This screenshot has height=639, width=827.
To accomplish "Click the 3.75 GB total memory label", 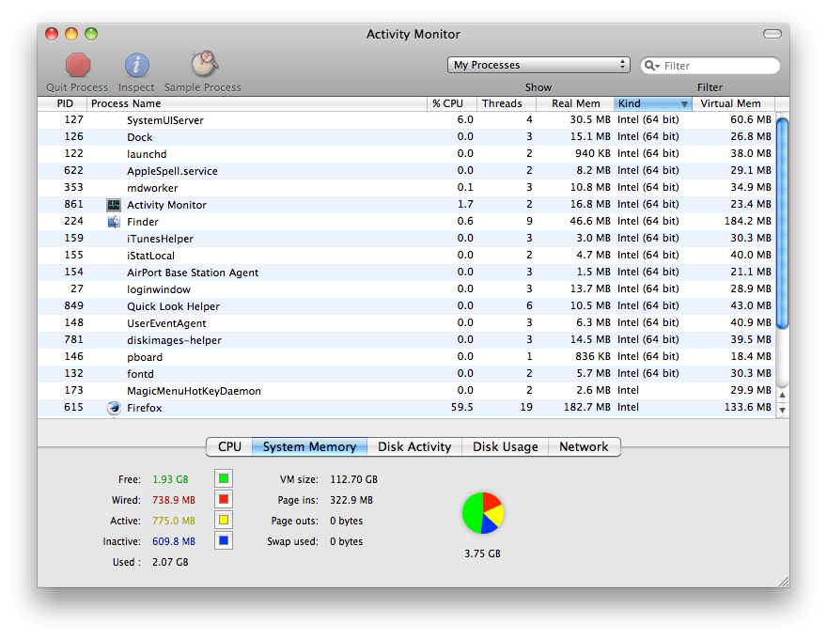I will 482,553.
